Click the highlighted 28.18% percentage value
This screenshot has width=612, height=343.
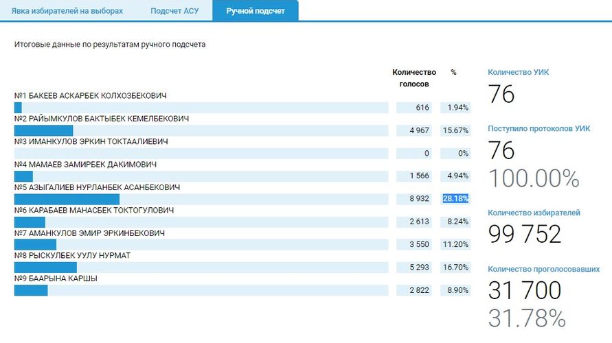tap(455, 199)
